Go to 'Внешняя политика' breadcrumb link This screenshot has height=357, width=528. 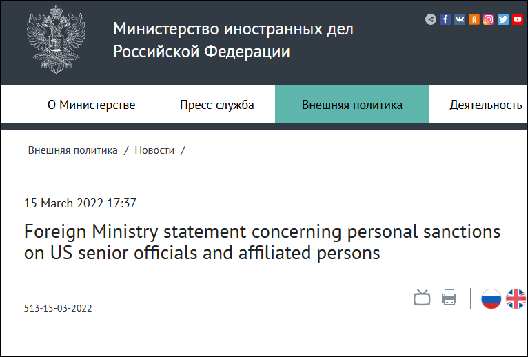click(73, 150)
